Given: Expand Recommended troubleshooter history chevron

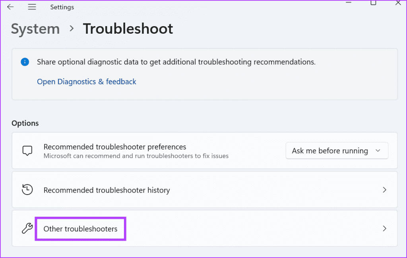Looking at the screenshot, I should [384, 190].
